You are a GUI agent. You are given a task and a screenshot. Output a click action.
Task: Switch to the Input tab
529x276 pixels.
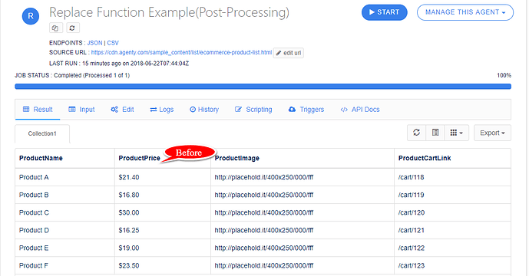point(81,110)
